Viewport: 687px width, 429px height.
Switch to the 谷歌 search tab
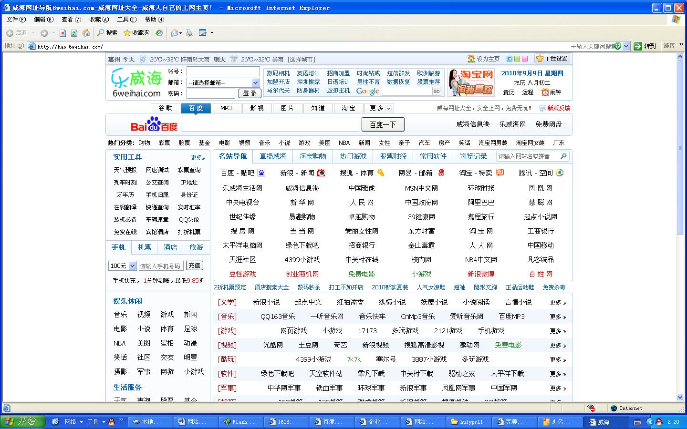point(166,108)
